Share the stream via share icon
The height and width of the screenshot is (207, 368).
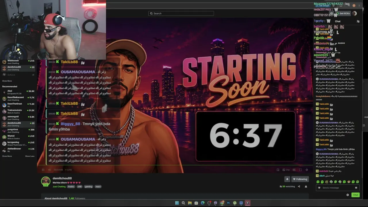tap(299, 186)
